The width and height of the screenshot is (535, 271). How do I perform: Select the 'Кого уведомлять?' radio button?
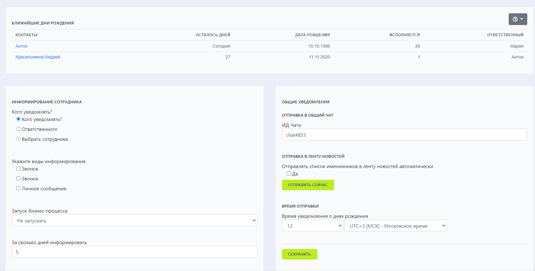19,119
